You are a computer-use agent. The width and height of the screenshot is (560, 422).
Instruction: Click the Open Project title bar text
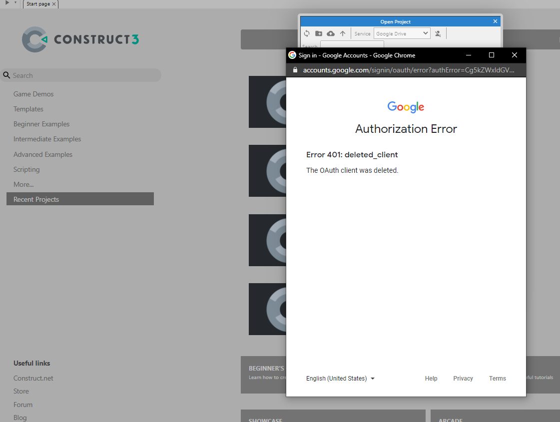point(395,22)
